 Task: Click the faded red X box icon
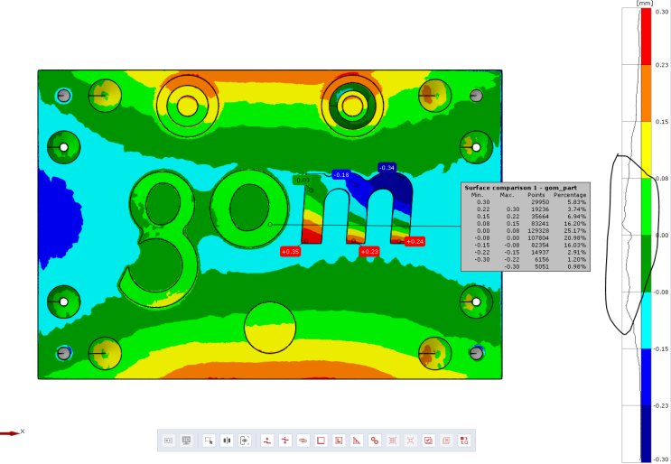446,440
